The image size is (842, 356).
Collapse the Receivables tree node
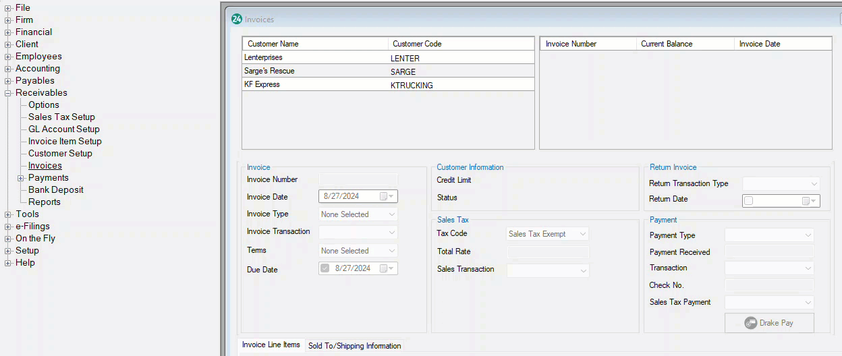(8, 93)
